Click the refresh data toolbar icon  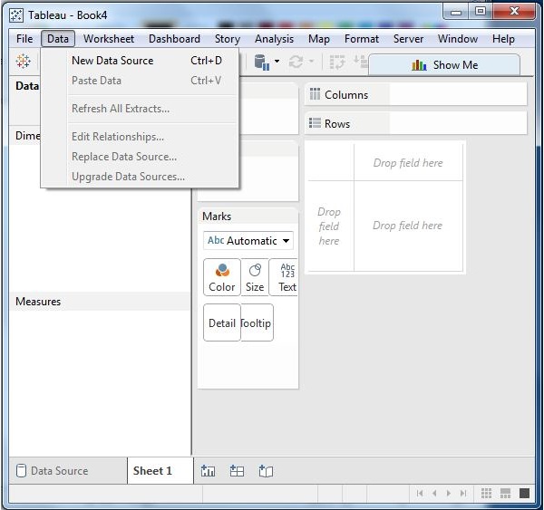296,62
